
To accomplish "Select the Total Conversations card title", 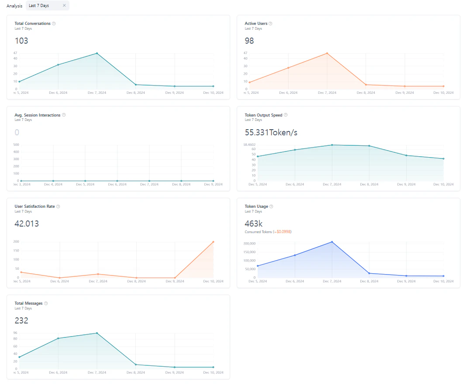I will pos(33,24).
